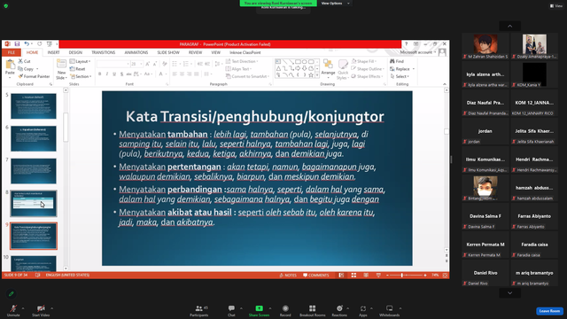The width and height of the screenshot is (567, 319).
Task: Start recording with the Record button
Action: click(x=285, y=310)
